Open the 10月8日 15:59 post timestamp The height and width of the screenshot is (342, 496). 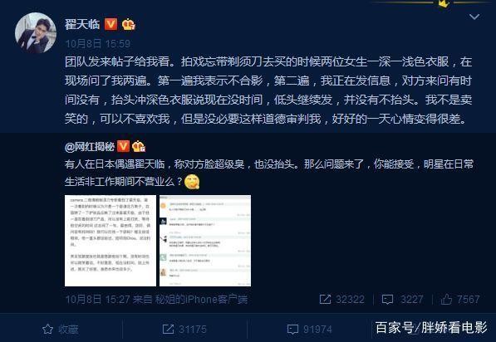tap(97, 43)
